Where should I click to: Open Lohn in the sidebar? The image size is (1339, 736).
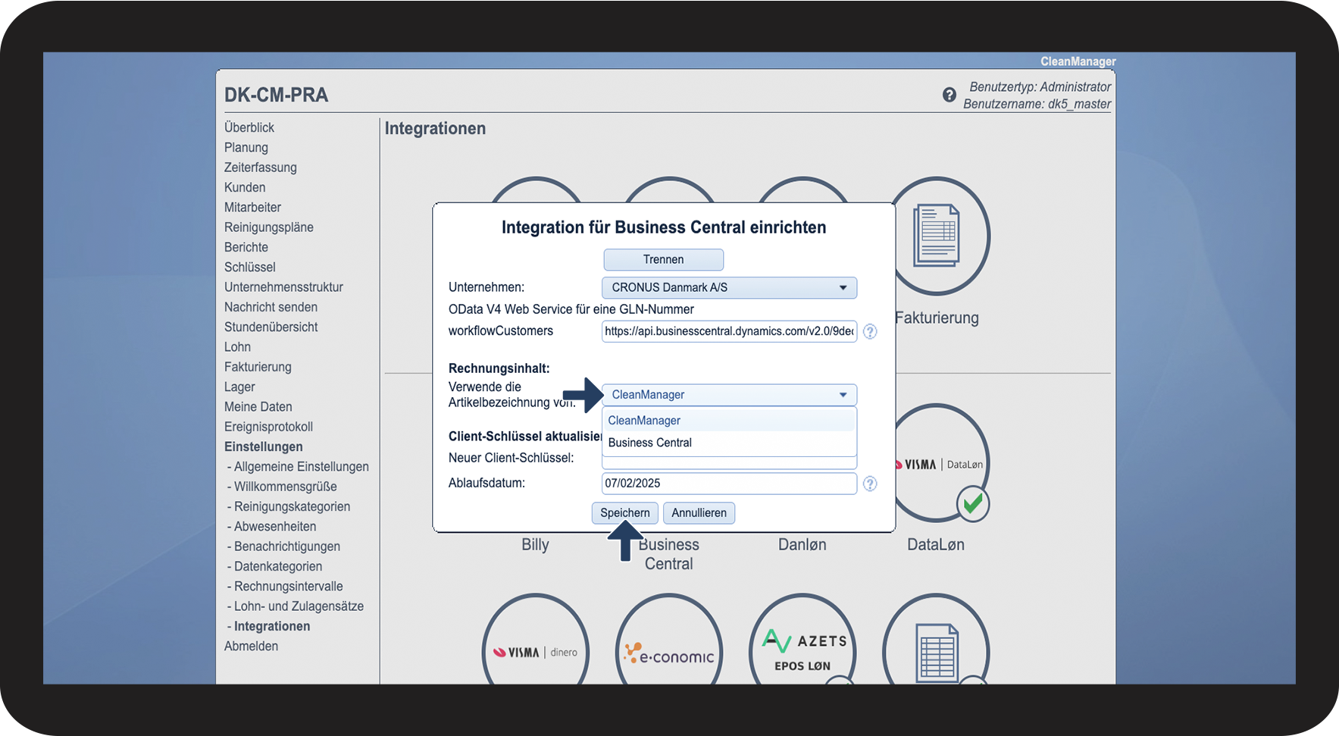click(237, 347)
